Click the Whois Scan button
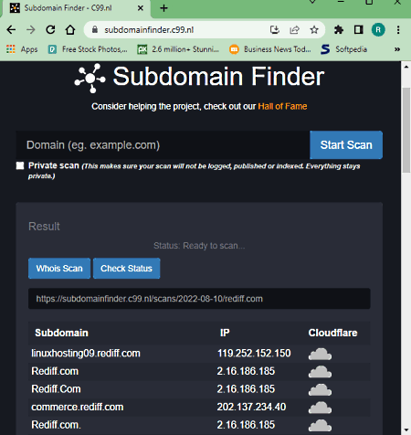Screen dimensions: 411x435 (x=59, y=269)
